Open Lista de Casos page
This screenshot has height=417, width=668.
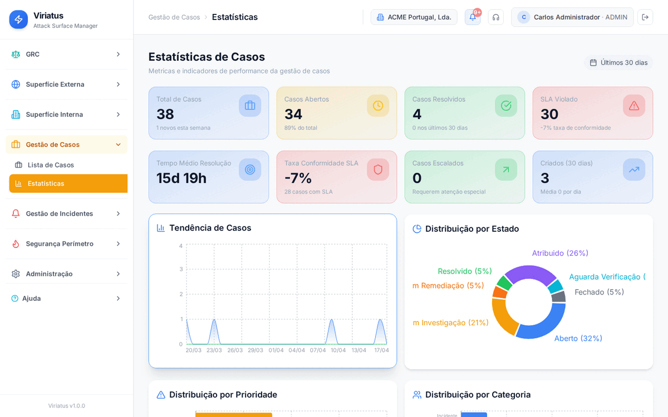[x=51, y=165]
